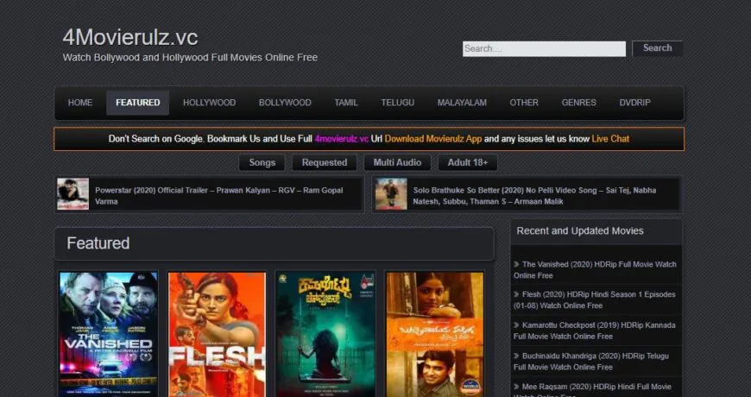Image resolution: width=751 pixels, height=397 pixels.
Task: Open Buchinaidu Khandriga (2020) sidebar link
Action: pyautogui.click(x=591, y=361)
